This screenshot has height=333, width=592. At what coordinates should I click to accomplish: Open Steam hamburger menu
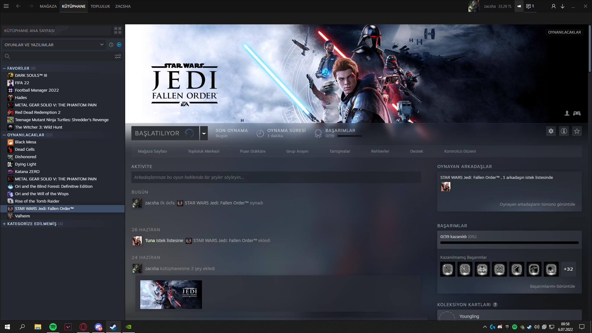click(x=6, y=6)
